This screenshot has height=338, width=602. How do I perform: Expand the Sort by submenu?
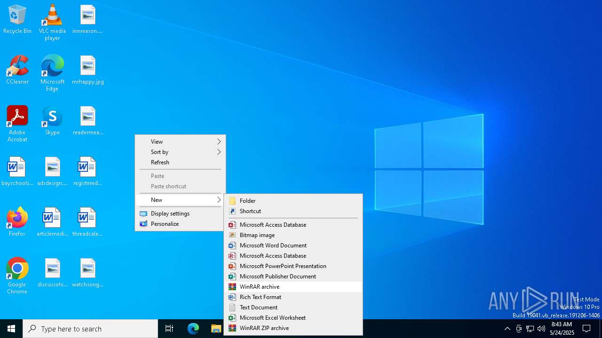click(181, 152)
